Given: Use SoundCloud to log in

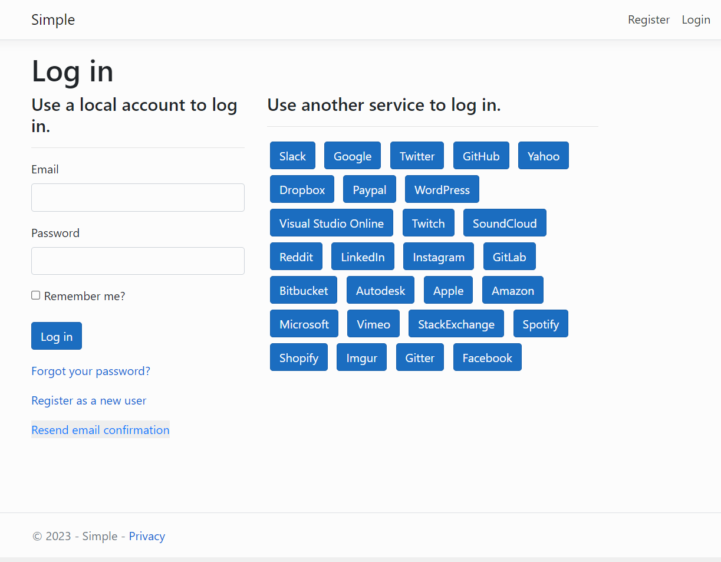Looking at the screenshot, I should pyautogui.click(x=505, y=223).
